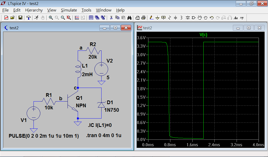Open the Tools menu
The height and width of the screenshot is (157, 268).
coord(86,10)
